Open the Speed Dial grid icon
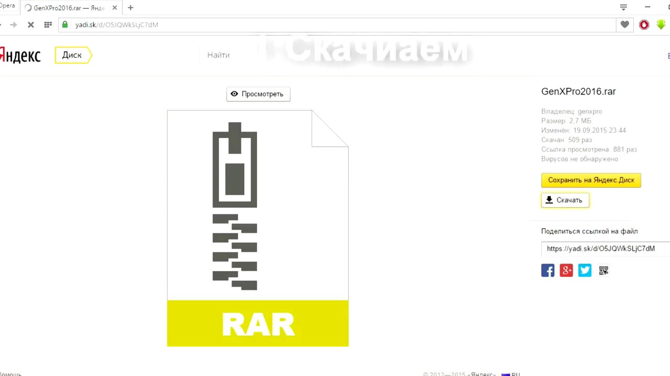 (48, 25)
